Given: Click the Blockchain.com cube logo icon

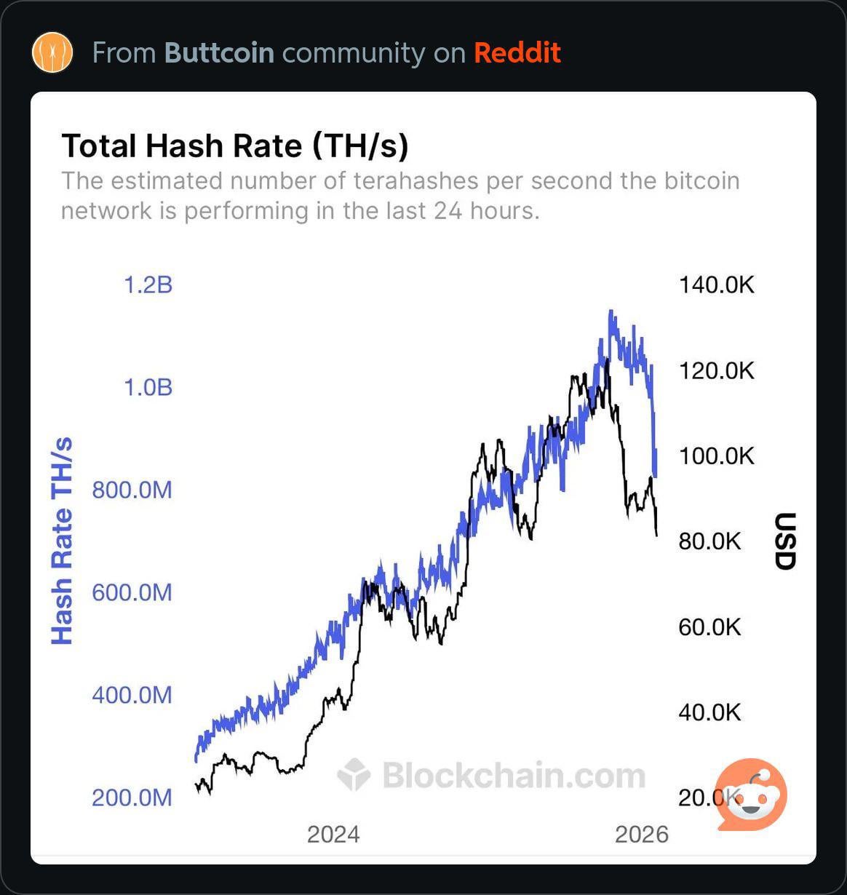Looking at the screenshot, I should point(354,774).
